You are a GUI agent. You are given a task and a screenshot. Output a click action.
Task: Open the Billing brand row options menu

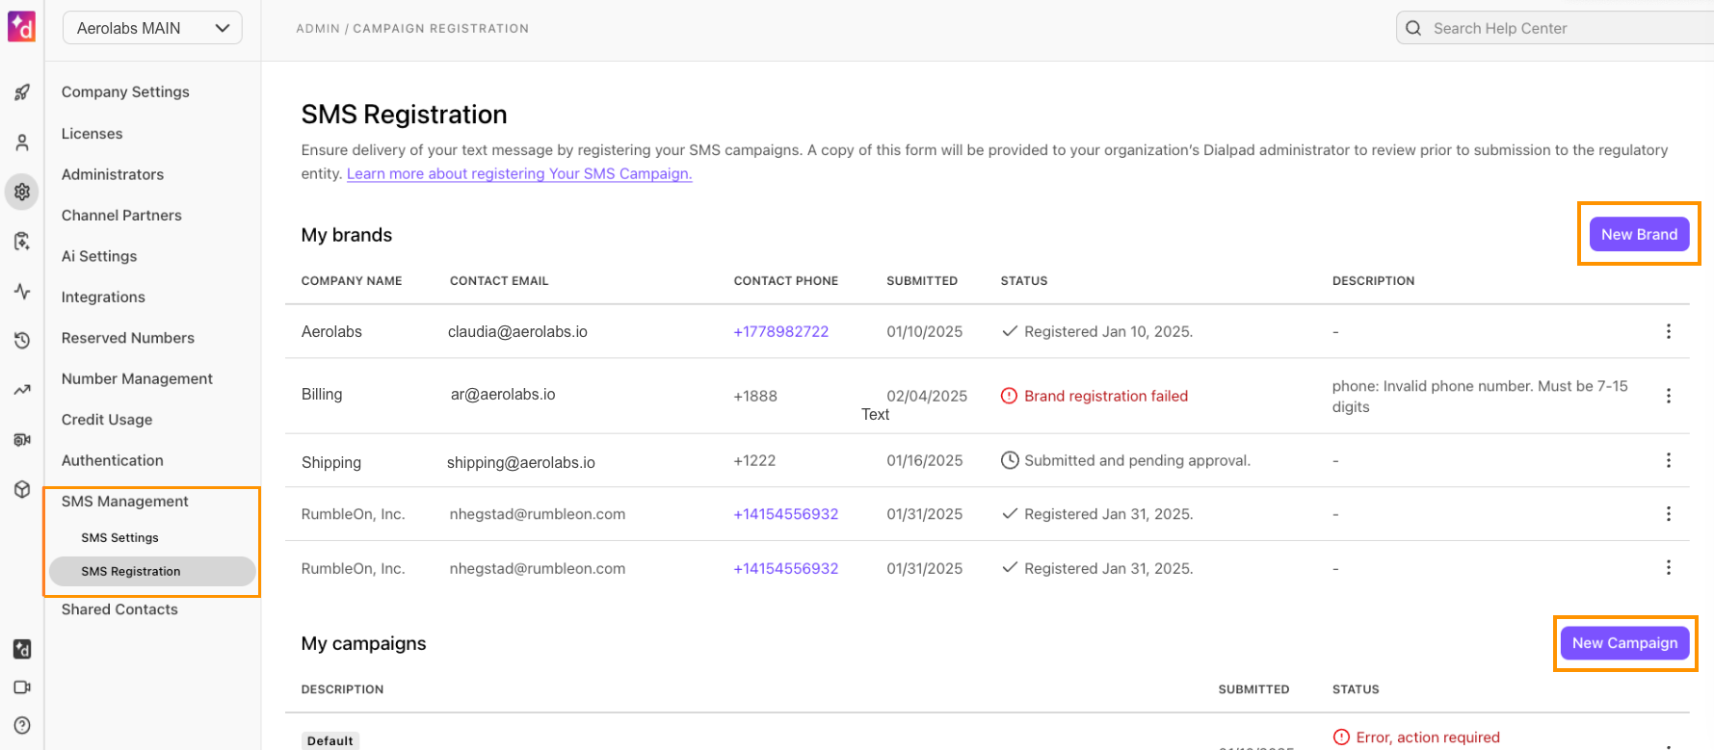[1669, 396]
